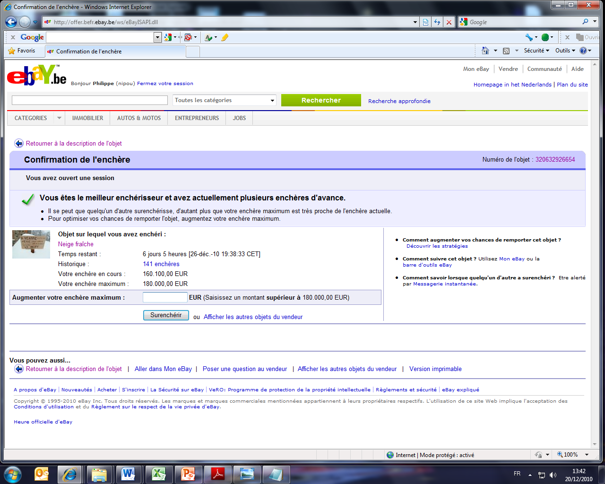Click the Plan du site link
The height and width of the screenshot is (484, 605).
[x=572, y=85]
